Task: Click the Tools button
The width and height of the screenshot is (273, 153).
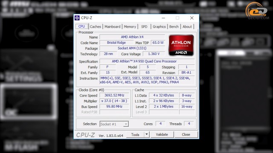Action: (x=135, y=135)
